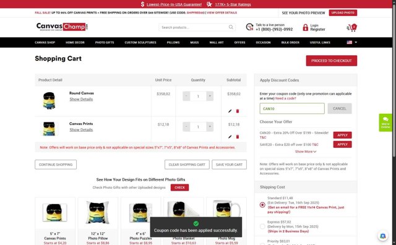Delete the Canvas Prints item with trash icon
Viewport: 396px width, 245px height.
click(x=238, y=137)
